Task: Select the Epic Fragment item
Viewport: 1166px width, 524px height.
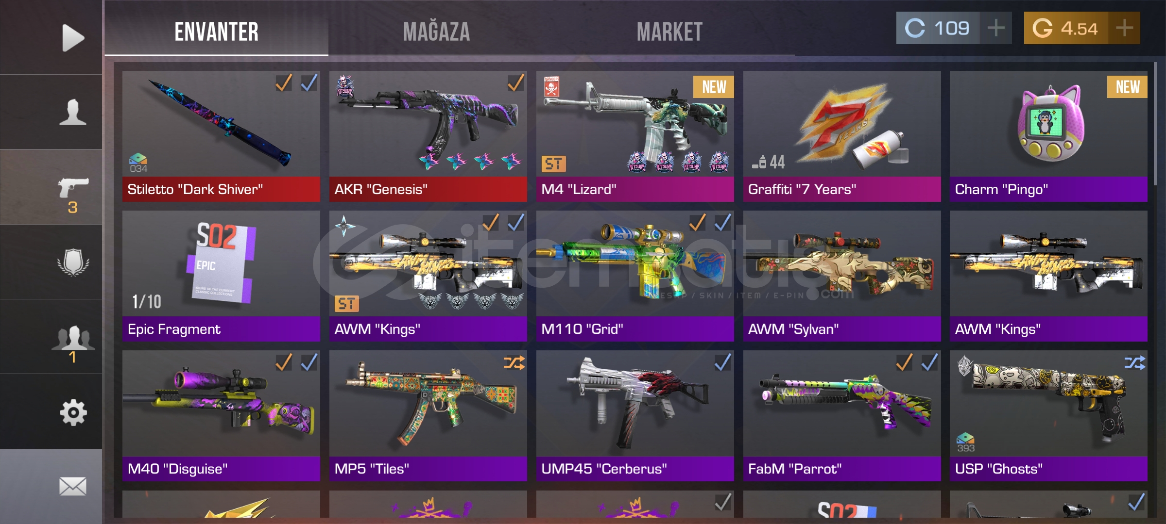Action: pyautogui.click(x=221, y=276)
